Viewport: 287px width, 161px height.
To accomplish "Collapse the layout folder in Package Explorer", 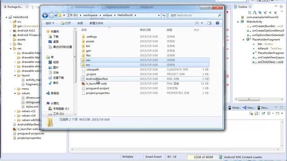I will (x=15, y=76).
